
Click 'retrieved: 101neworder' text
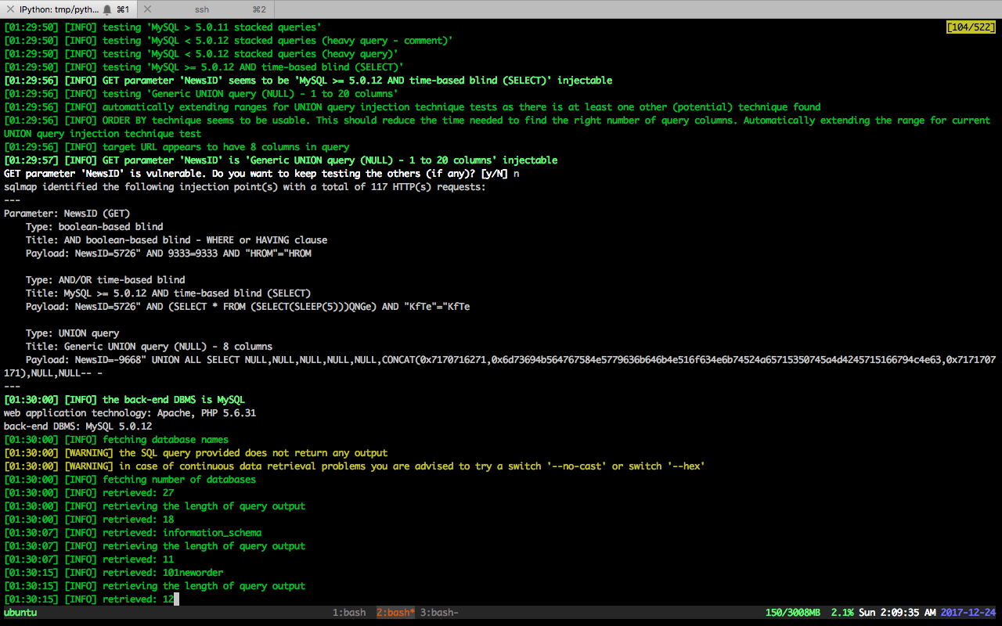click(x=162, y=573)
